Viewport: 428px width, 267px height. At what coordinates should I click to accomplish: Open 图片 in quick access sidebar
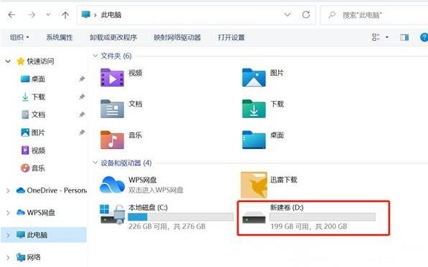[x=38, y=132]
